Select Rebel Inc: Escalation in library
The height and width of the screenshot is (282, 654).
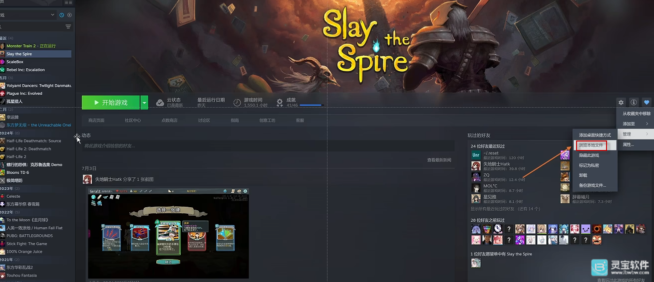click(x=36, y=70)
